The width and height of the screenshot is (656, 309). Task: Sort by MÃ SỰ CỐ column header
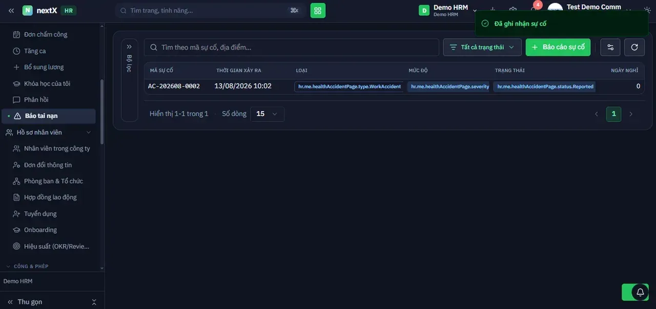coord(161,71)
